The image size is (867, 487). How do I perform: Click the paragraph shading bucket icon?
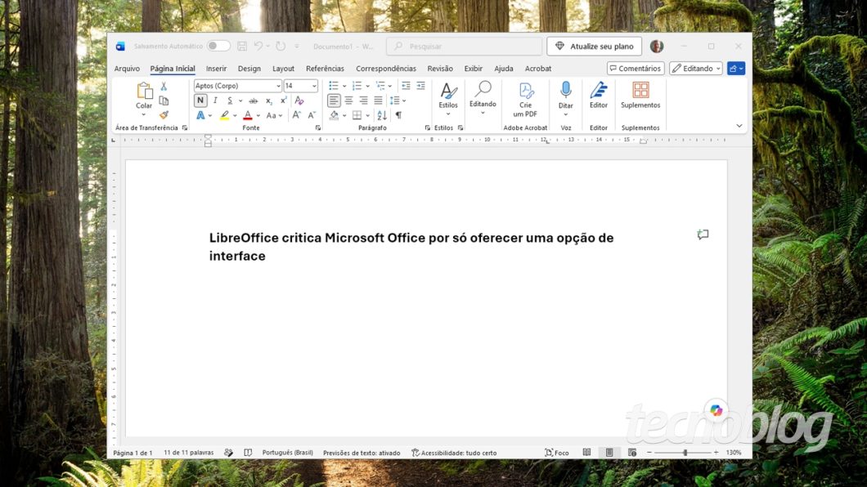pos(334,115)
